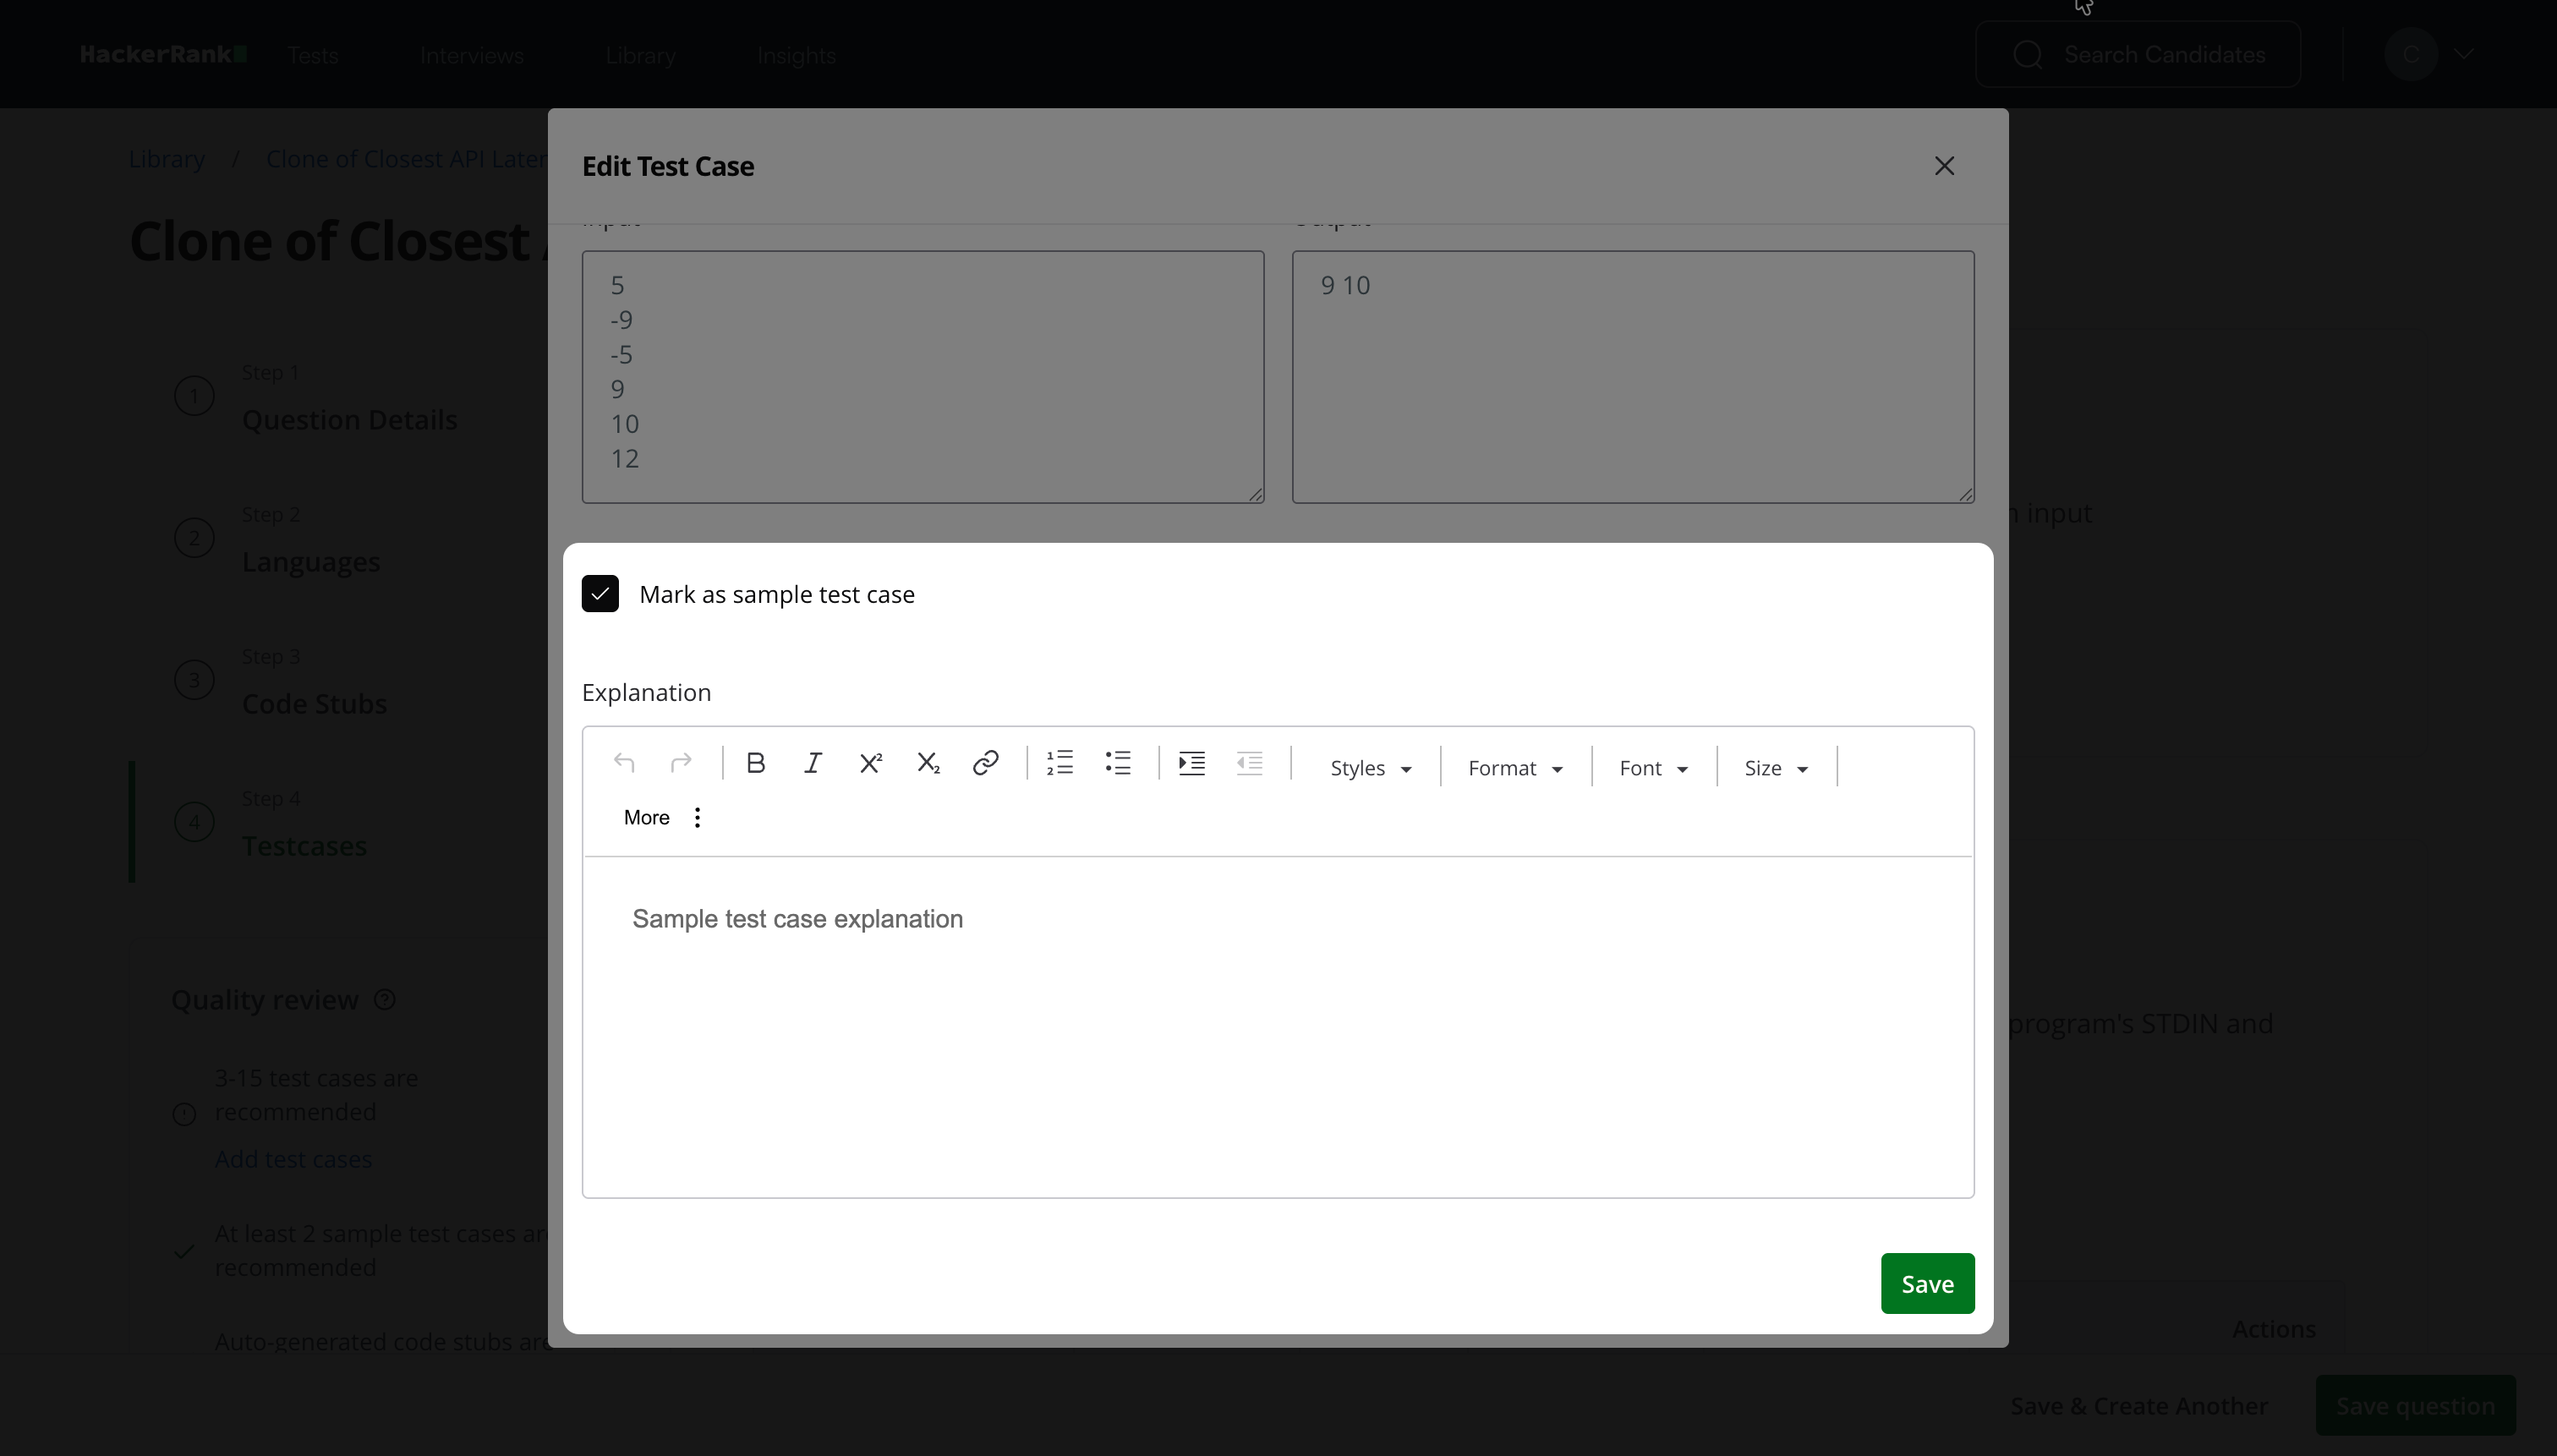Screen dimensions: 2557x1456
Task: Open the More toolbar options
Action: [664, 818]
